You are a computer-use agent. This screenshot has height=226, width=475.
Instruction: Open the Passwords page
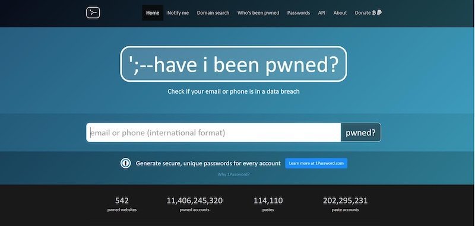pyautogui.click(x=299, y=12)
